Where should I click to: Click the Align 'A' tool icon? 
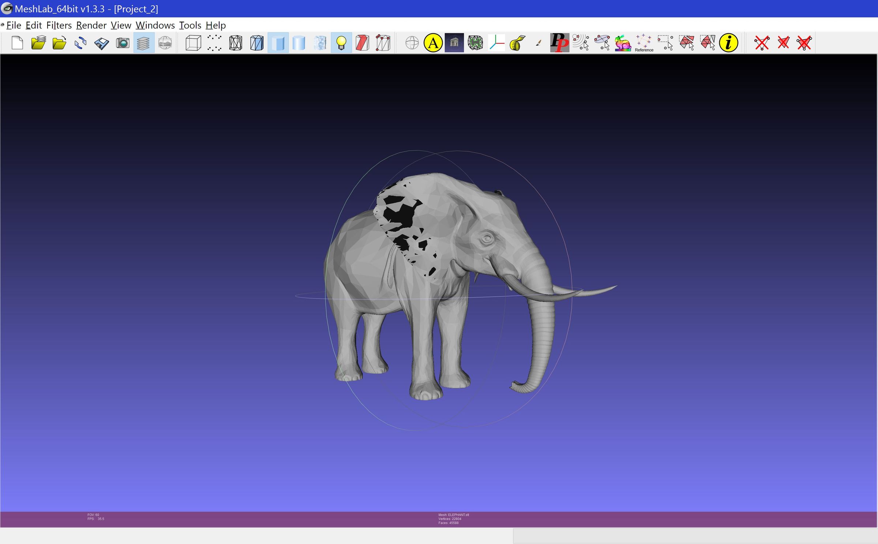tap(433, 43)
